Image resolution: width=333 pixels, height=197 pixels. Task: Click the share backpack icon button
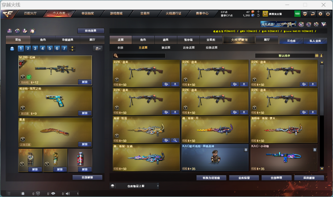(x=98, y=48)
